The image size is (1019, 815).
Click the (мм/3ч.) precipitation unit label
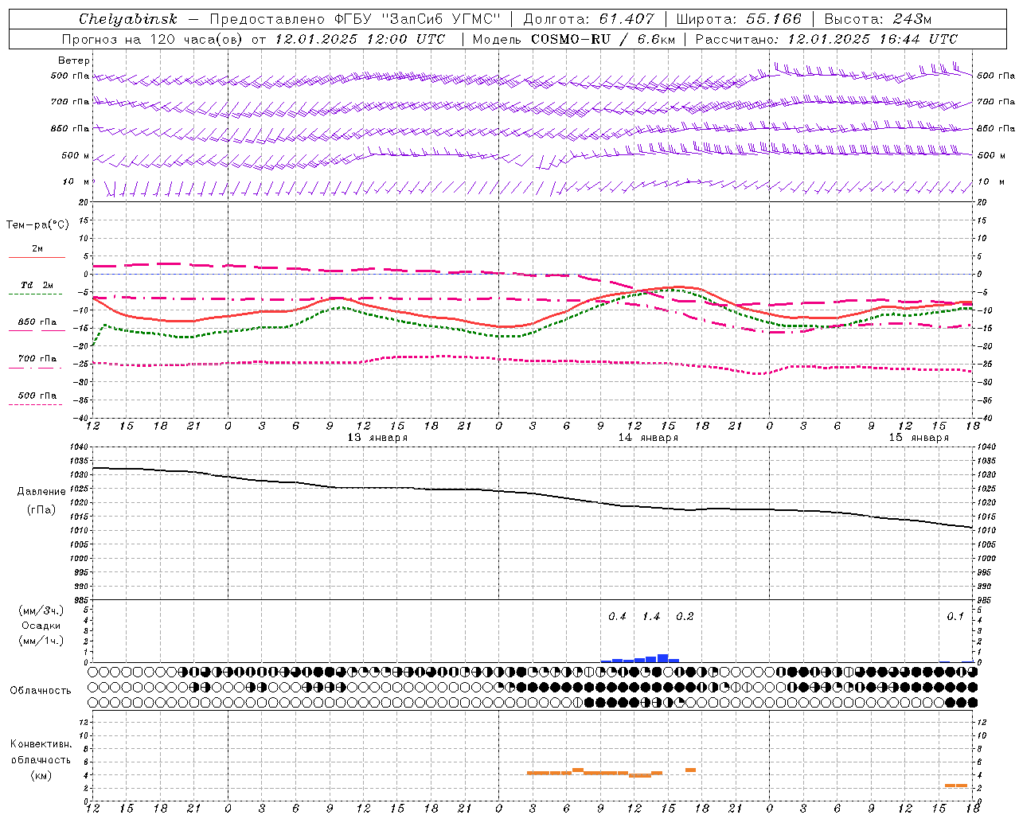(x=41, y=610)
